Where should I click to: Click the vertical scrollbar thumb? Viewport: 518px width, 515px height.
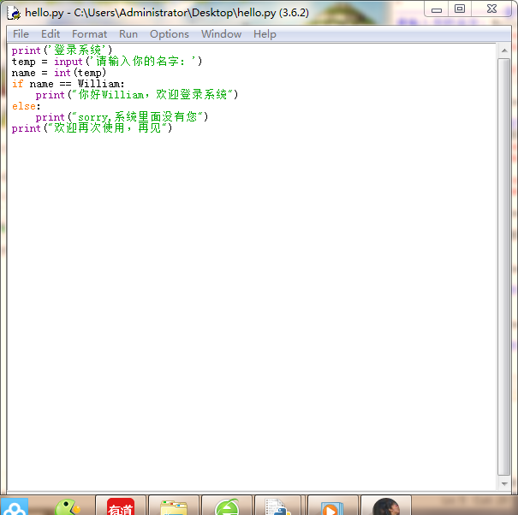coord(504,267)
